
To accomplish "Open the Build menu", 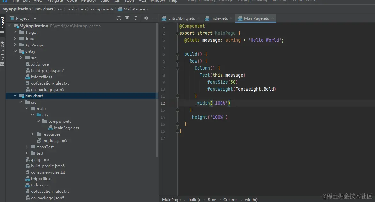I will pos(105,1).
